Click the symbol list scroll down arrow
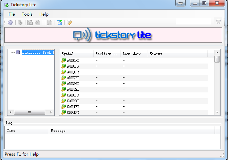 pyautogui.click(x=217, y=112)
